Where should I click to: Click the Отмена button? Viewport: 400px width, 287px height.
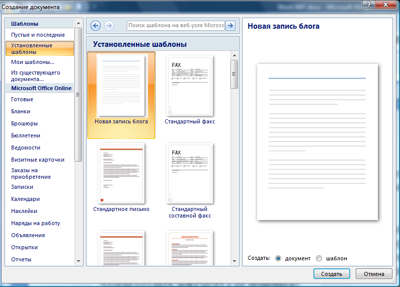(374, 274)
